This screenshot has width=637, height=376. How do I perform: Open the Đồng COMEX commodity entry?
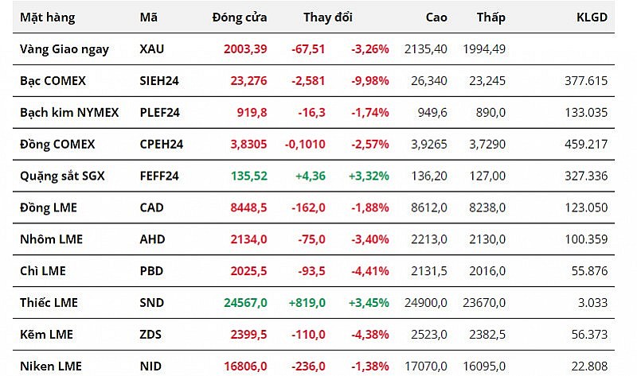pyautogui.click(x=57, y=144)
